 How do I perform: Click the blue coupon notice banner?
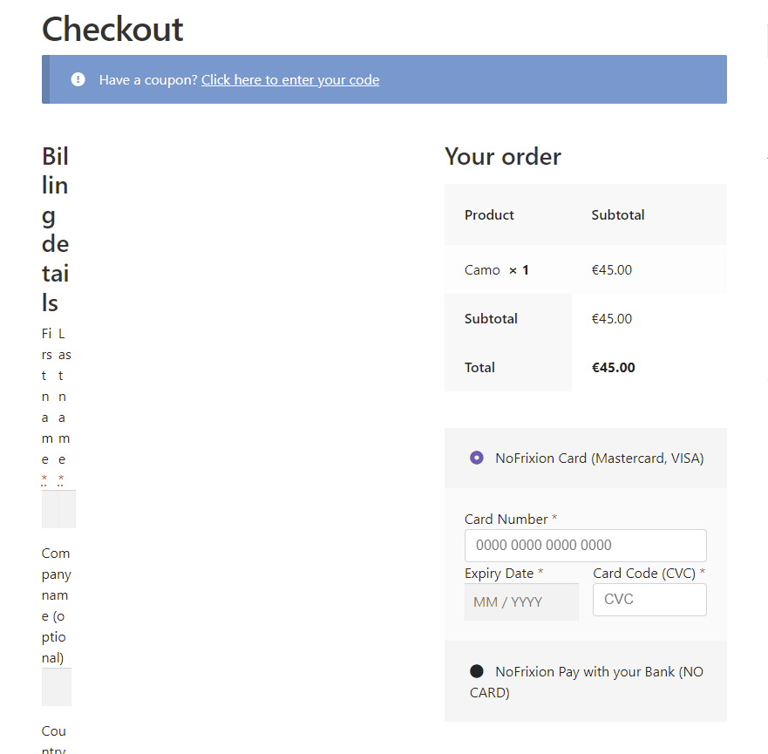coord(384,79)
